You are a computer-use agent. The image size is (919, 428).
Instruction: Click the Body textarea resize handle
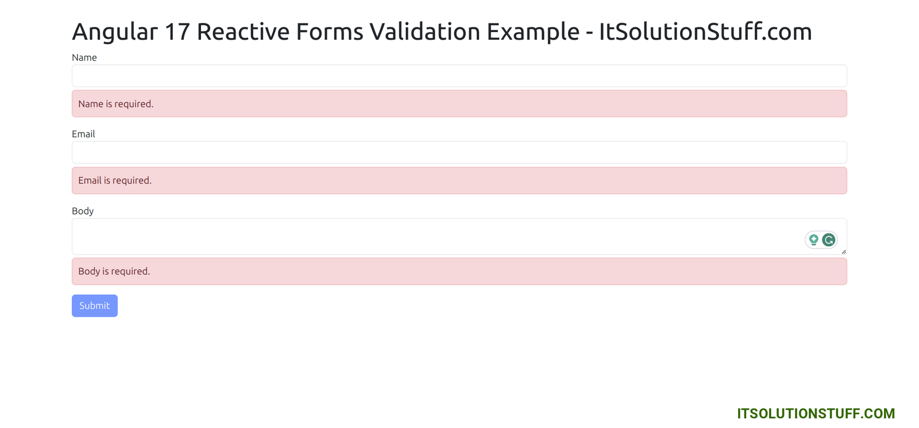click(844, 252)
